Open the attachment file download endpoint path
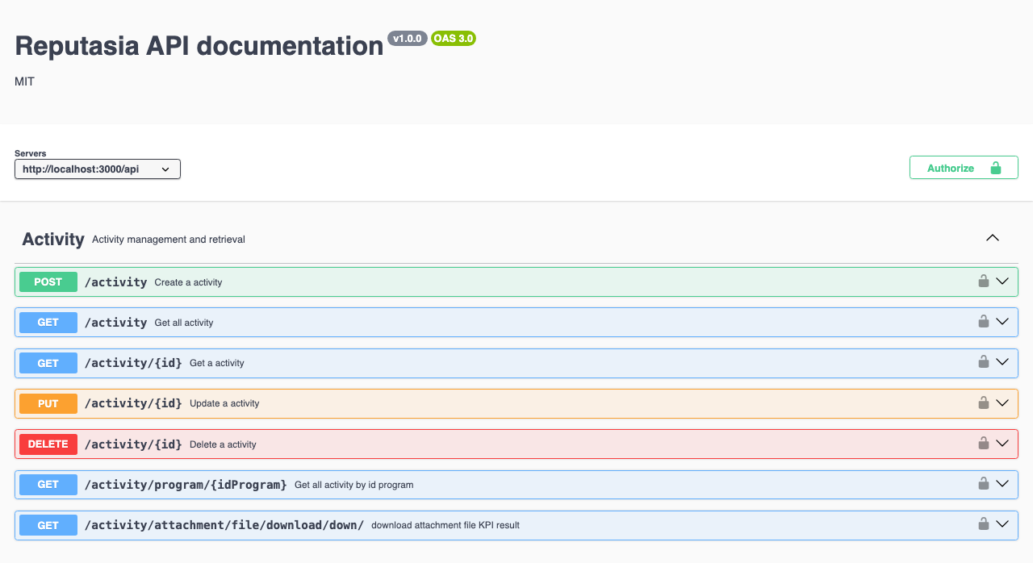1033x563 pixels. click(x=224, y=525)
